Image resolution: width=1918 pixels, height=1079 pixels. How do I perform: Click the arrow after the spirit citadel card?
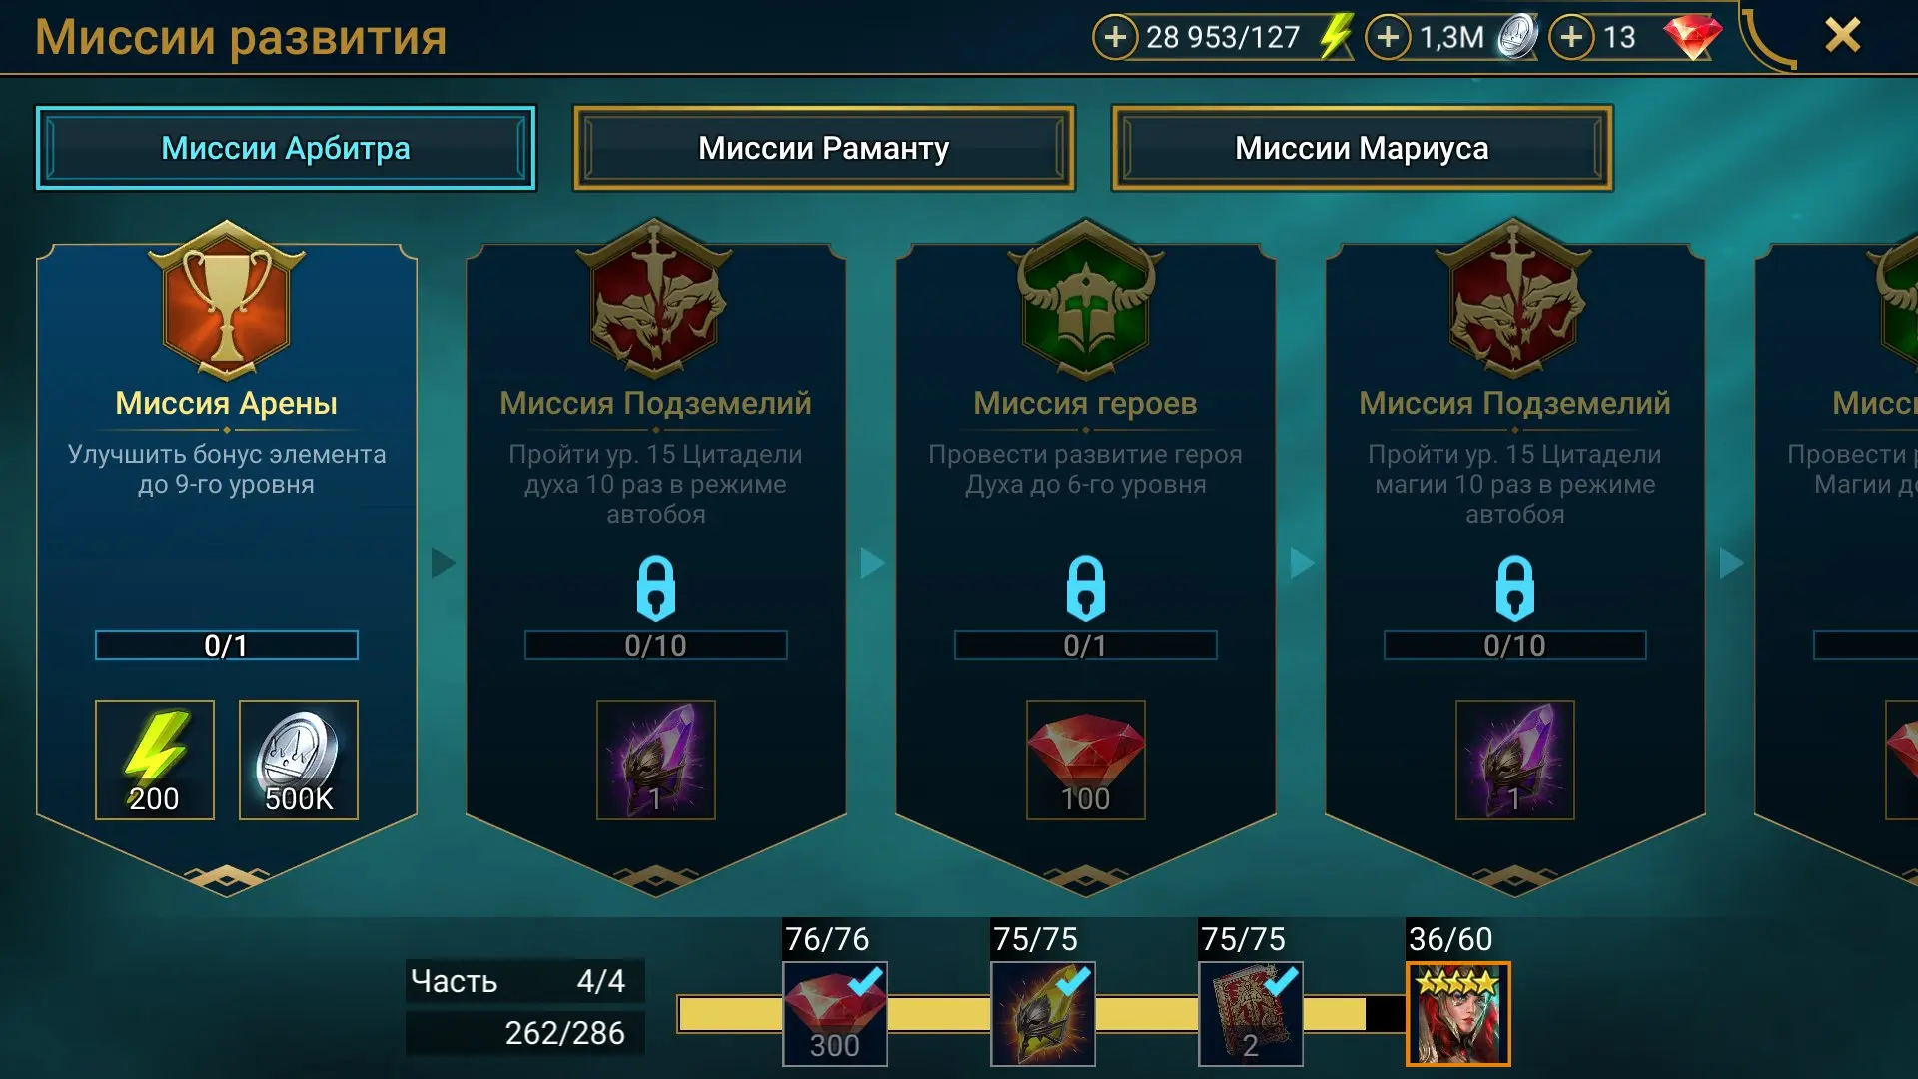[x=872, y=563]
